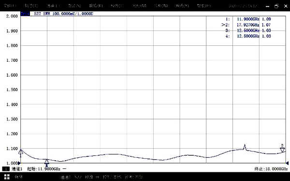Select the highlighted Tr4 trace label
This screenshot has width=290, height=181.
pos(25,14)
